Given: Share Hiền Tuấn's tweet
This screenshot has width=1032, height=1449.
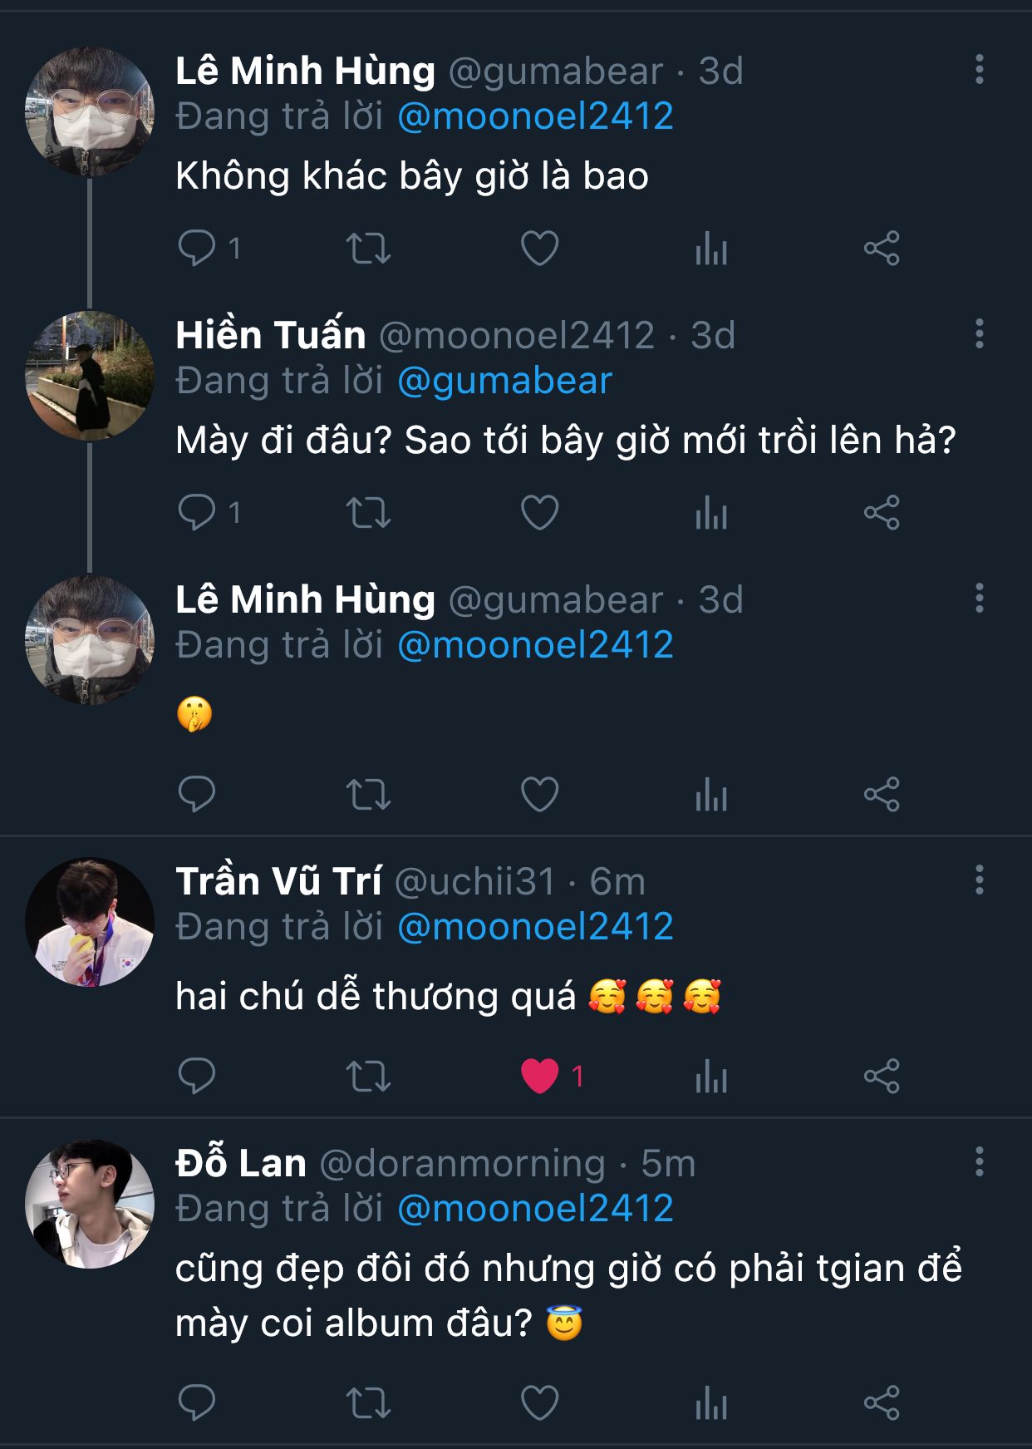Looking at the screenshot, I should pyautogui.click(x=882, y=512).
